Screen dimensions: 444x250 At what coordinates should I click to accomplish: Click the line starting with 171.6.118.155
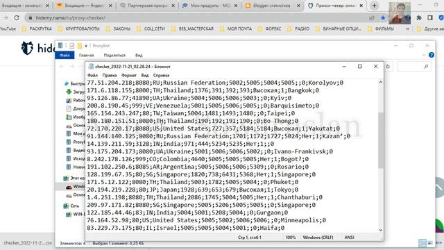click(x=203, y=90)
